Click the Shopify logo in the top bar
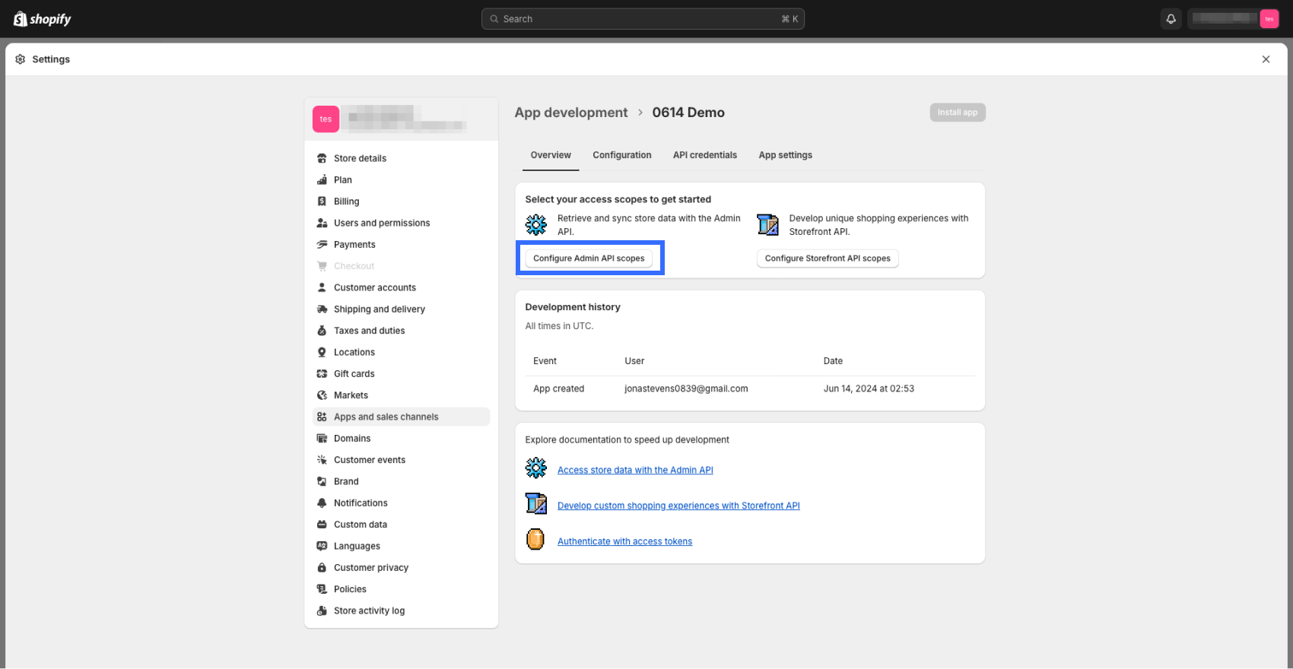The height and width of the screenshot is (669, 1293). click(43, 19)
